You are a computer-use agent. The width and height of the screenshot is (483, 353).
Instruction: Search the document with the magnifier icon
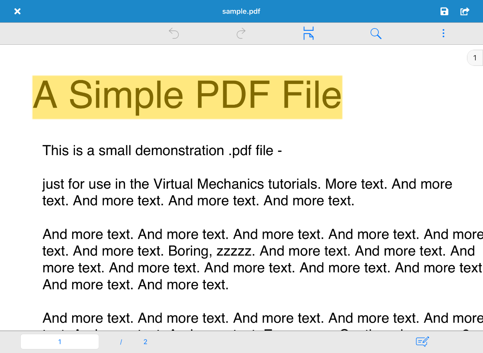coord(376,34)
